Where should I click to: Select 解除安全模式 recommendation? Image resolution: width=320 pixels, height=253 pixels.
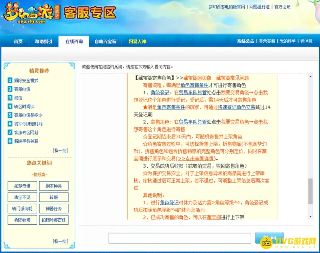pos(26,81)
